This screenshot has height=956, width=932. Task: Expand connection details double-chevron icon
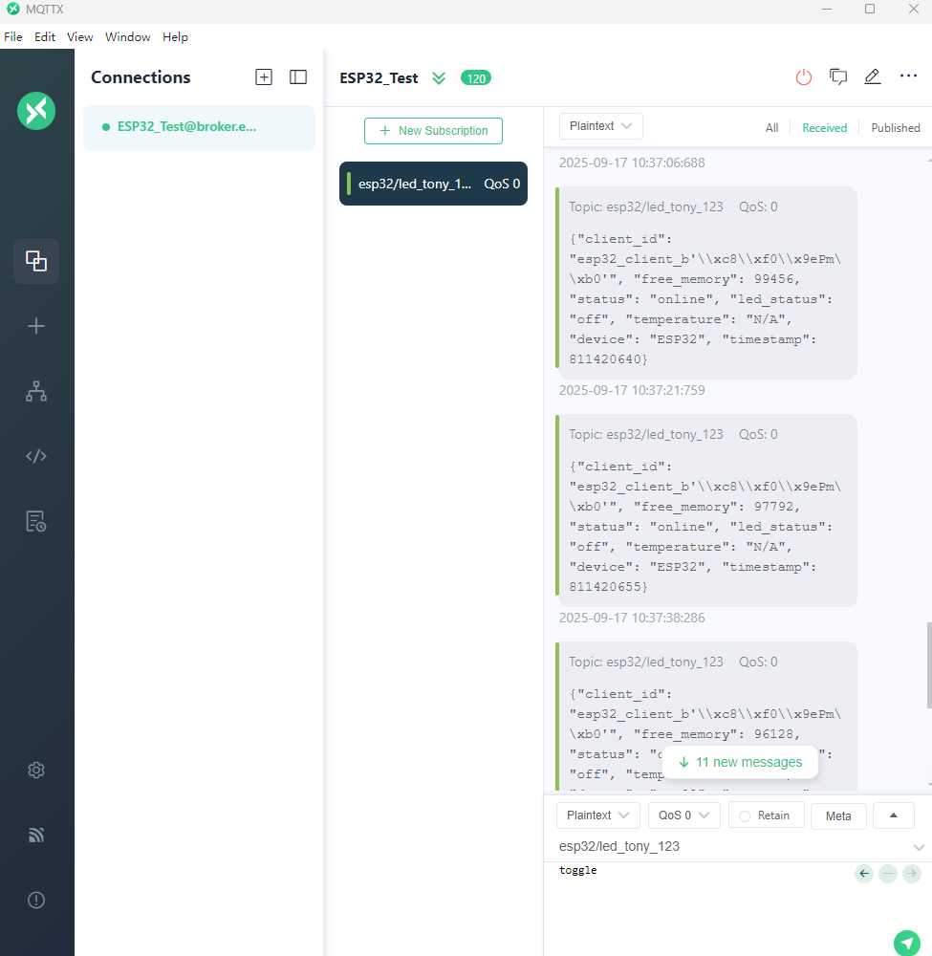[439, 78]
